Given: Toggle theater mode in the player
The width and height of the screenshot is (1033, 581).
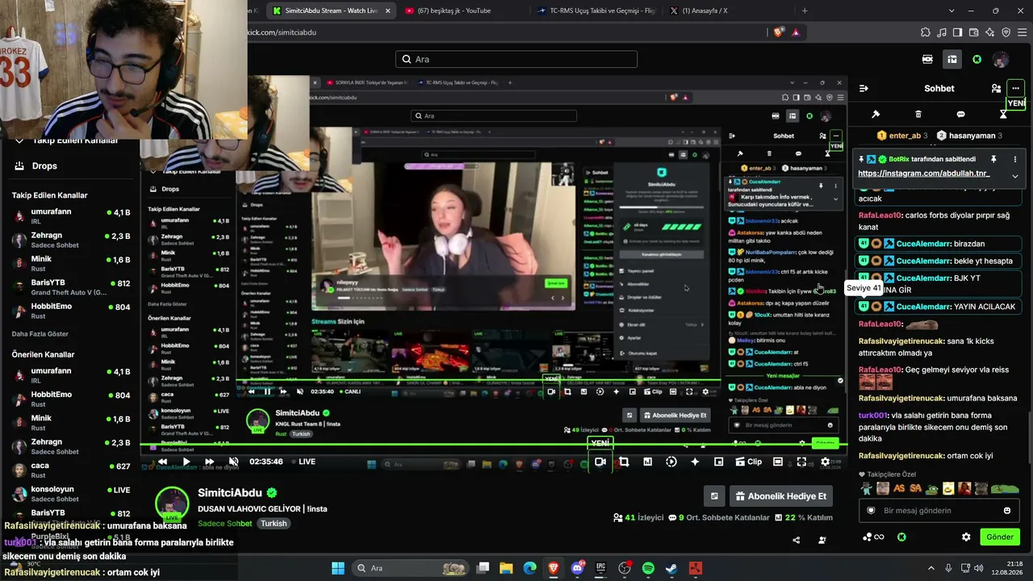Looking at the screenshot, I should click(777, 462).
